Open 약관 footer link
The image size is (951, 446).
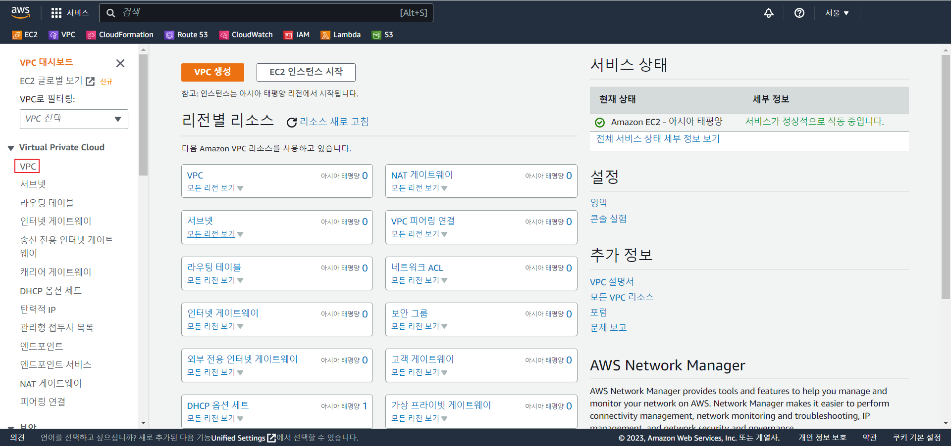(870, 438)
